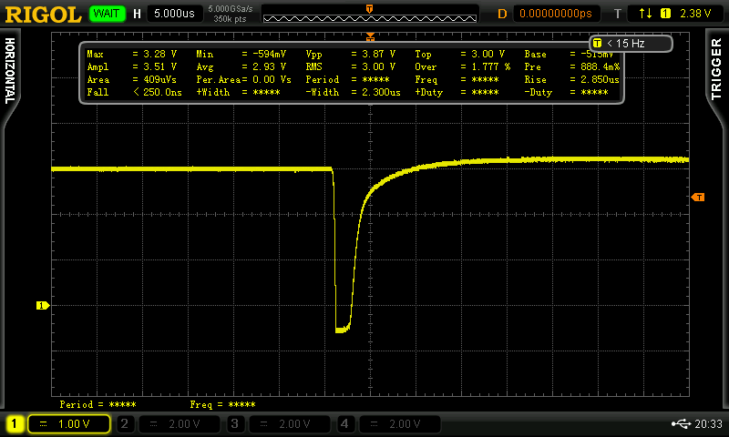Click the Ampl = 3.51 V measurement
This screenshot has height=437, width=729.
(x=132, y=66)
